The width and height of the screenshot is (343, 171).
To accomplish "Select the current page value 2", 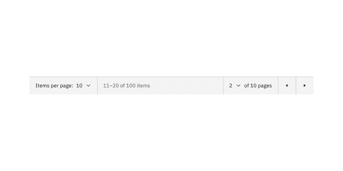I will click(x=231, y=85).
